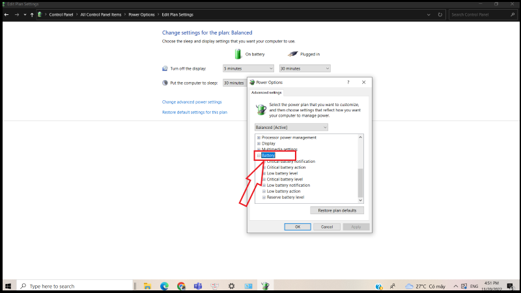Click the Apply button

point(356,227)
